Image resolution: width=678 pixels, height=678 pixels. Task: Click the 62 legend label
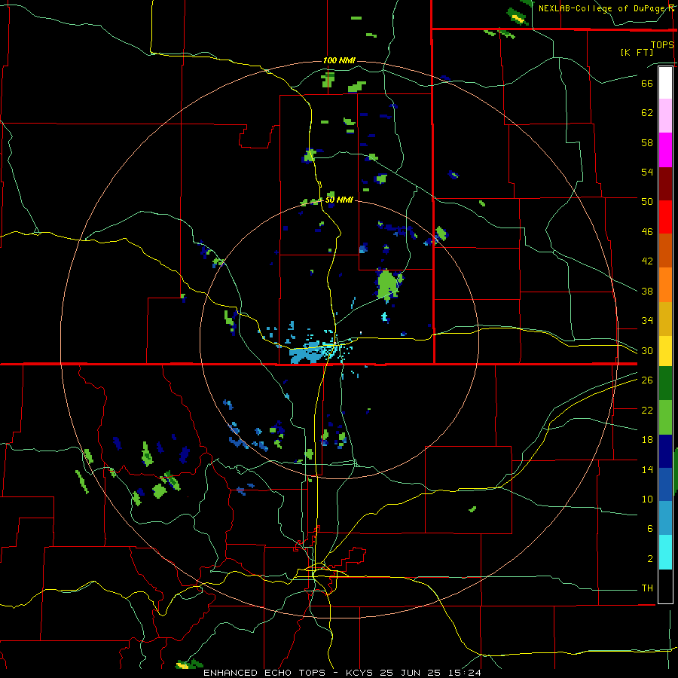click(647, 113)
